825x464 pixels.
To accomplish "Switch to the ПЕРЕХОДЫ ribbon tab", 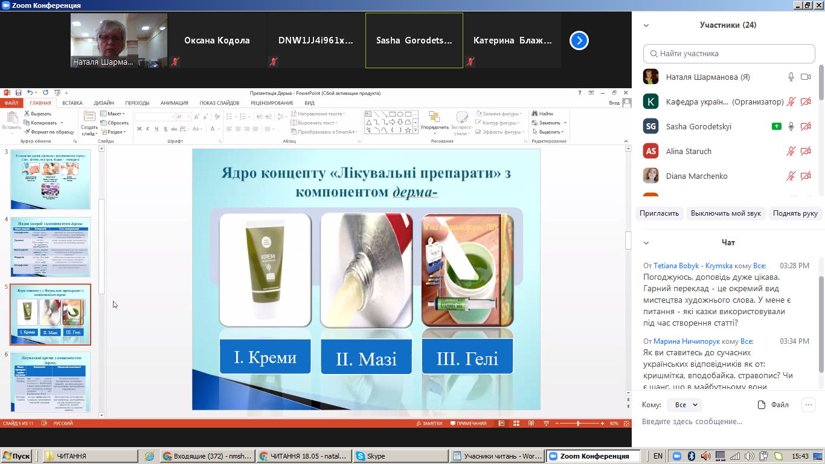I will pyautogui.click(x=137, y=103).
